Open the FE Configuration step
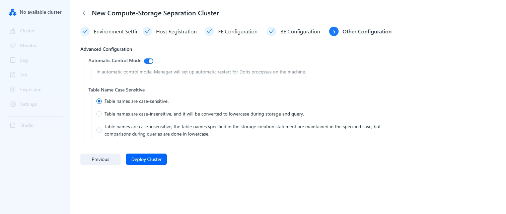Screen dimensions: 506x214 pyautogui.click(x=237, y=32)
